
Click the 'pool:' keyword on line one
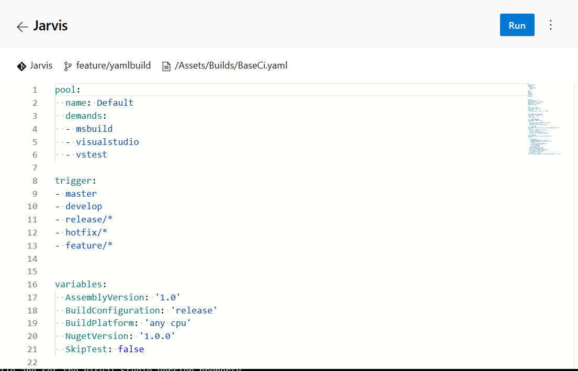(67, 89)
